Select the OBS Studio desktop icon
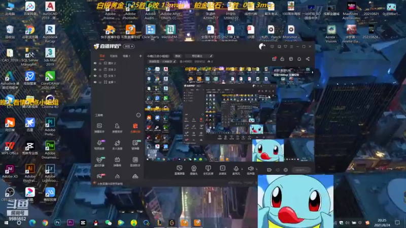This screenshot has height=228, width=406. [10, 194]
